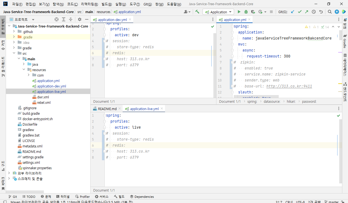This screenshot has height=203, width=348.
Task: Close the application-live.yml tab
Action: (x=162, y=108)
